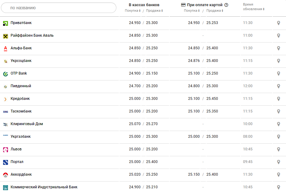
Task: Sort the table by Время обновления
Action: coord(254,9)
